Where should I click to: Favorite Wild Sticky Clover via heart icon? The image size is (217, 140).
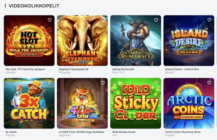point(156,83)
